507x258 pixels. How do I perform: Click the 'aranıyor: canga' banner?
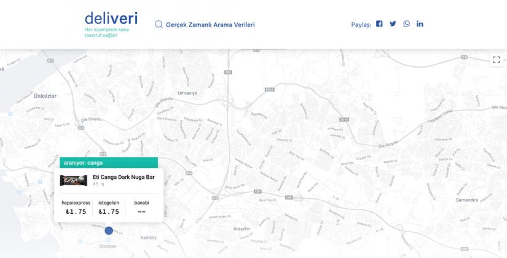click(x=109, y=163)
